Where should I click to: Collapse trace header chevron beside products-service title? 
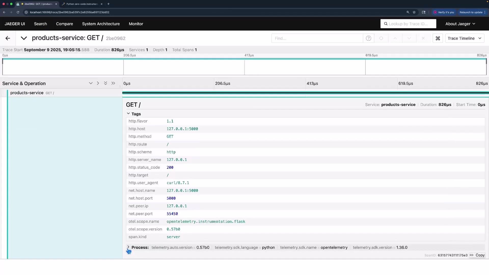(24, 38)
